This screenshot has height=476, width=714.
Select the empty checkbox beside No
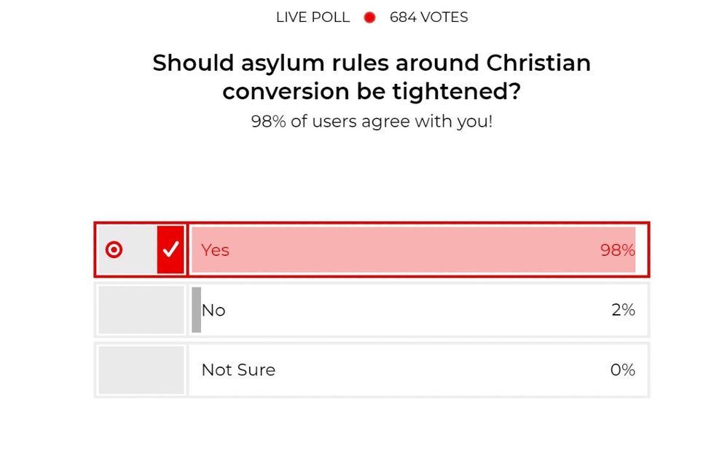point(140,310)
